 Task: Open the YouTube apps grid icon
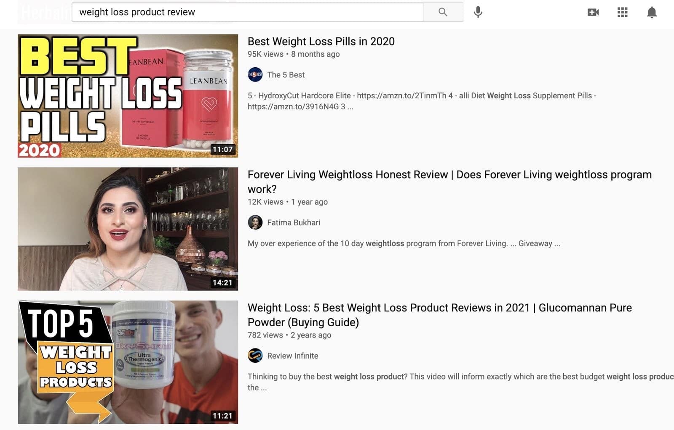[623, 12]
